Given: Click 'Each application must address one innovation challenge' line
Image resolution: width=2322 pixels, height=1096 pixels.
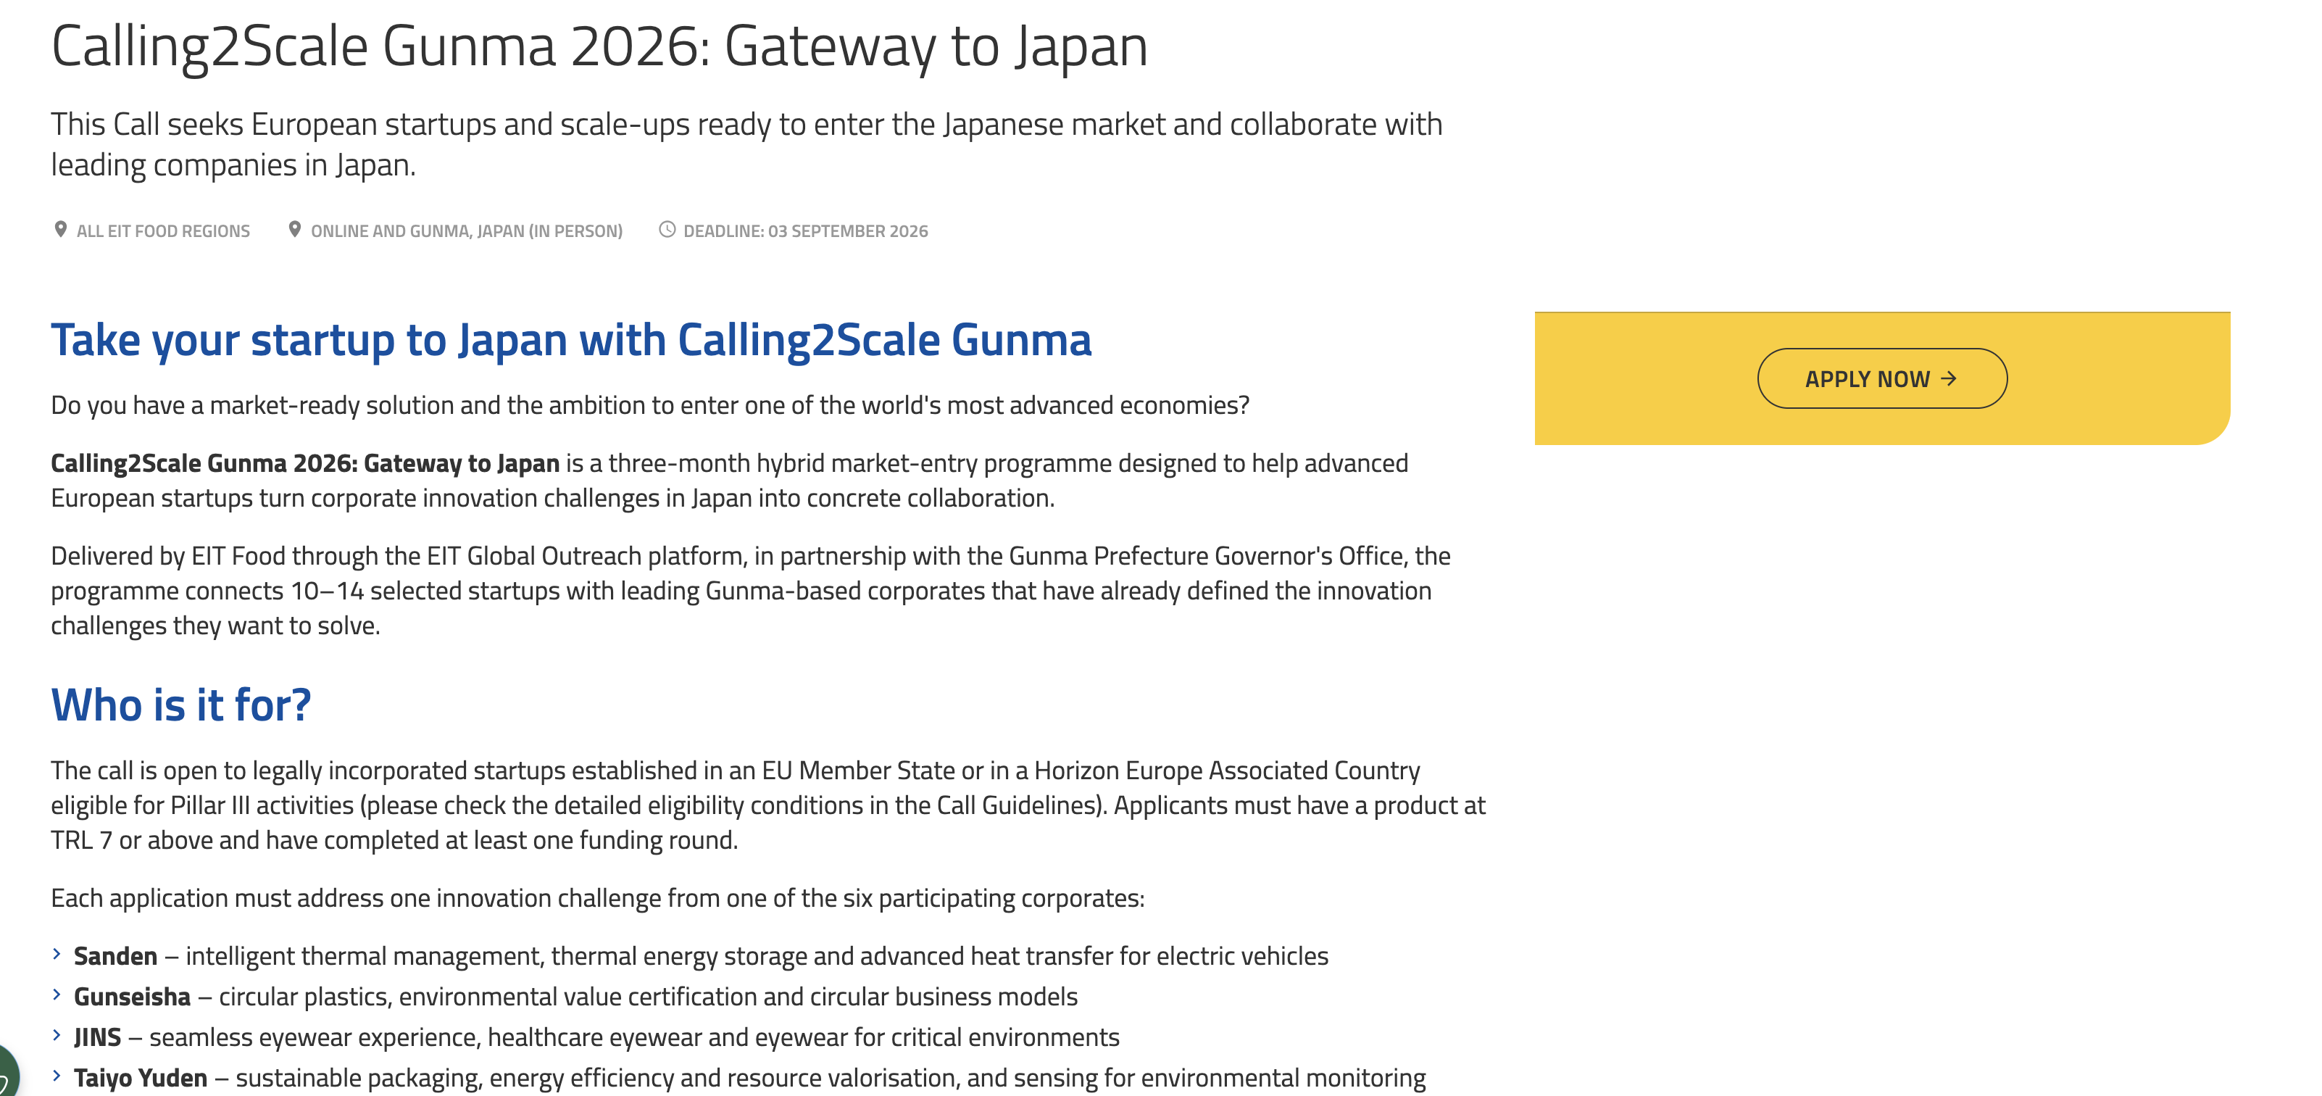Looking at the screenshot, I should [x=598, y=899].
